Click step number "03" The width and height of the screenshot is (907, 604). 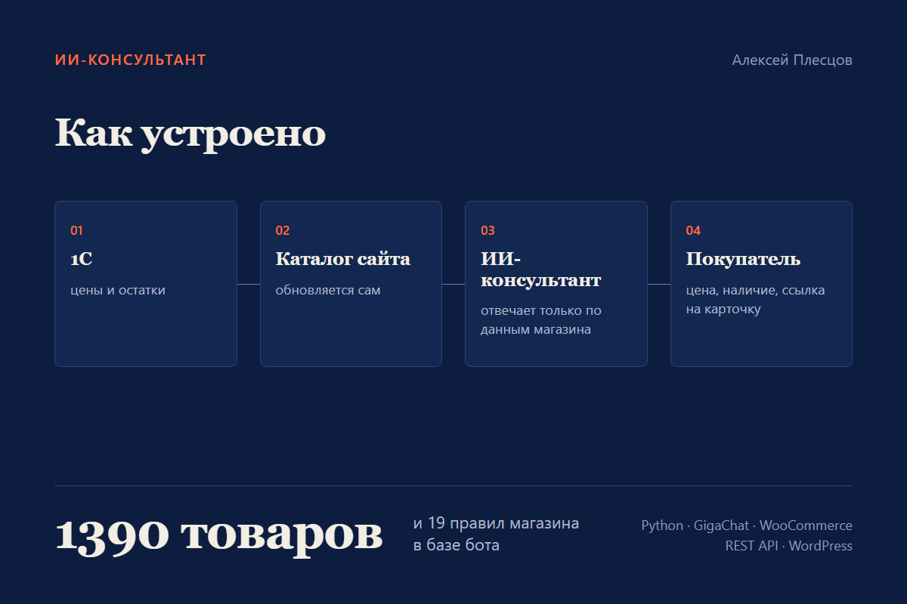pyautogui.click(x=488, y=230)
